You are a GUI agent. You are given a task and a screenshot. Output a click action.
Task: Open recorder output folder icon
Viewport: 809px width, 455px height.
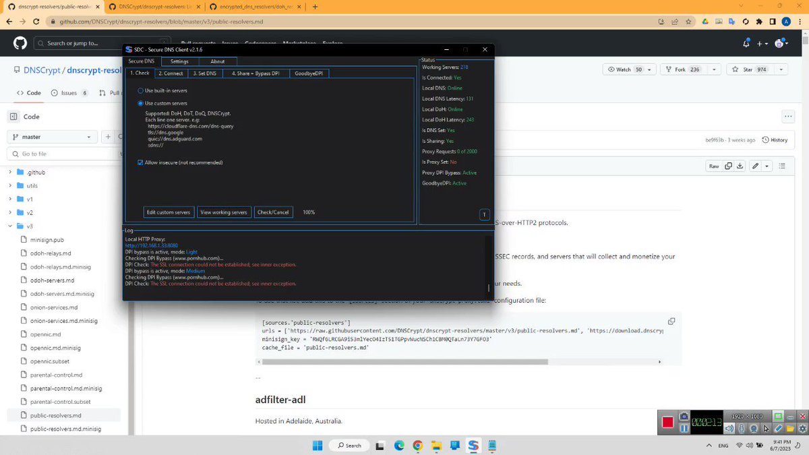(791, 428)
